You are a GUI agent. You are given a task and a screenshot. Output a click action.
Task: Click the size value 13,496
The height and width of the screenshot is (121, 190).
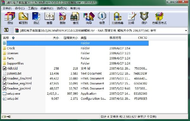[x=54, y=73]
